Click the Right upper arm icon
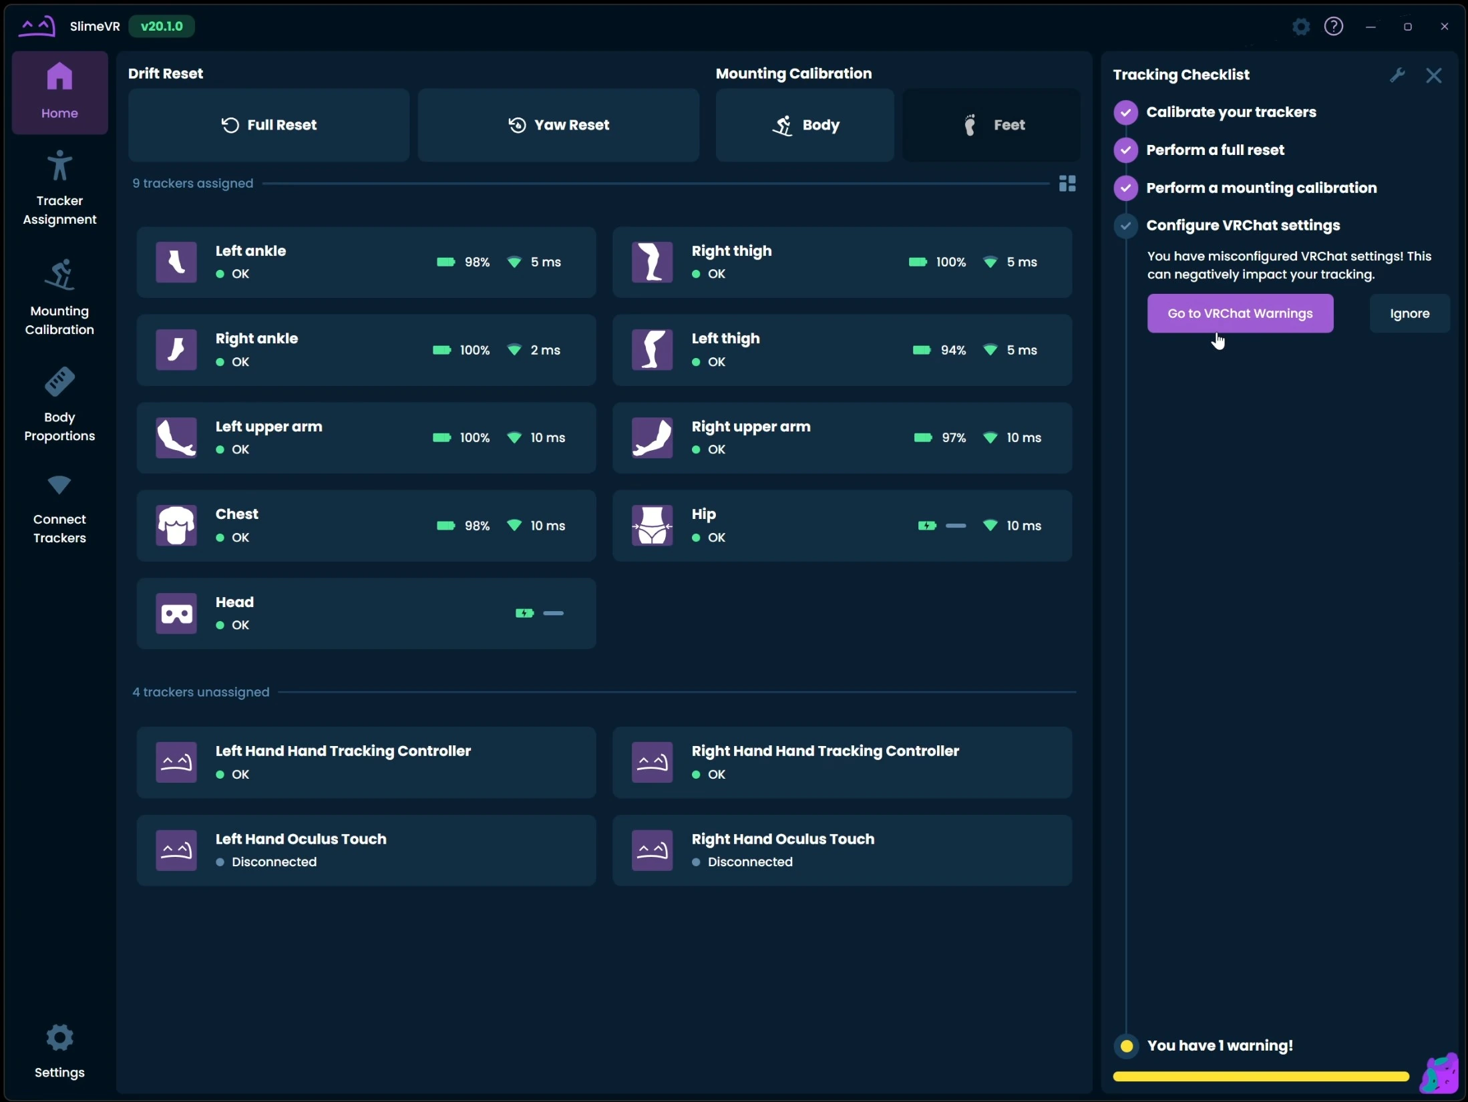The width and height of the screenshot is (1468, 1102). [x=653, y=437]
